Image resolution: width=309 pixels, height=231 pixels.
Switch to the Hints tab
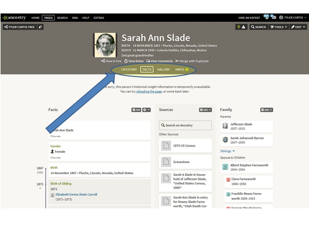click(x=182, y=69)
